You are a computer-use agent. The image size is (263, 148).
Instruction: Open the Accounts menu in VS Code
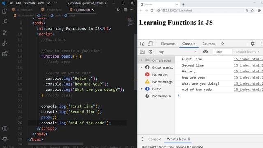[5, 128]
